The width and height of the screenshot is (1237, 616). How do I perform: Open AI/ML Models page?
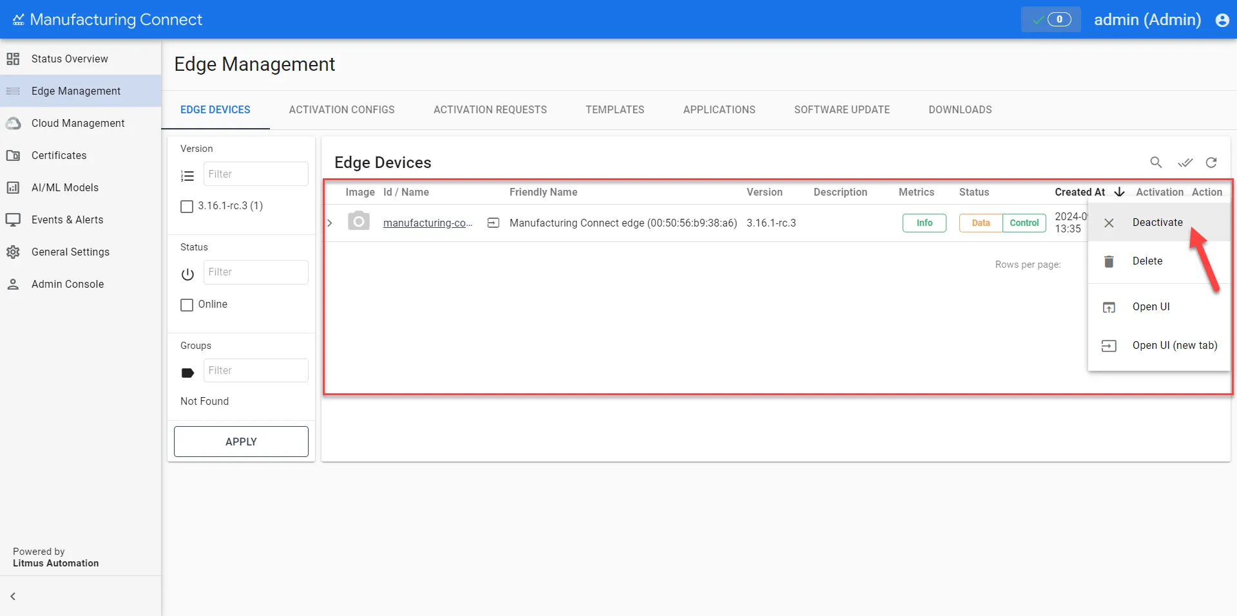pos(81,187)
